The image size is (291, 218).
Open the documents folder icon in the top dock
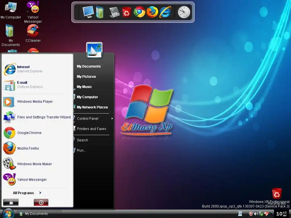coord(100,12)
